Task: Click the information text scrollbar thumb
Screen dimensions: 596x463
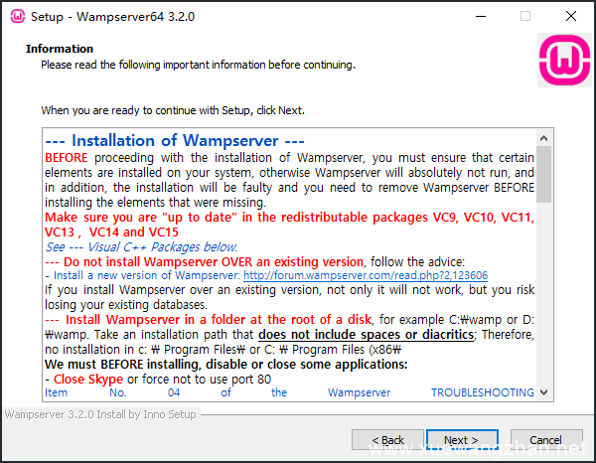Action: pyautogui.click(x=544, y=174)
